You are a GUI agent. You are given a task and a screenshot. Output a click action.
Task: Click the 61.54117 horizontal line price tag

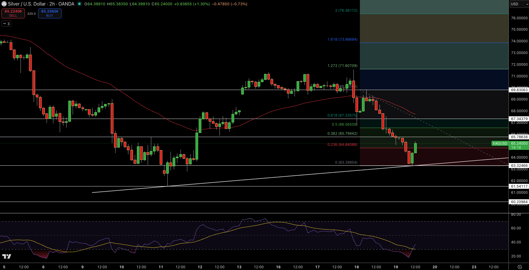coord(519,186)
